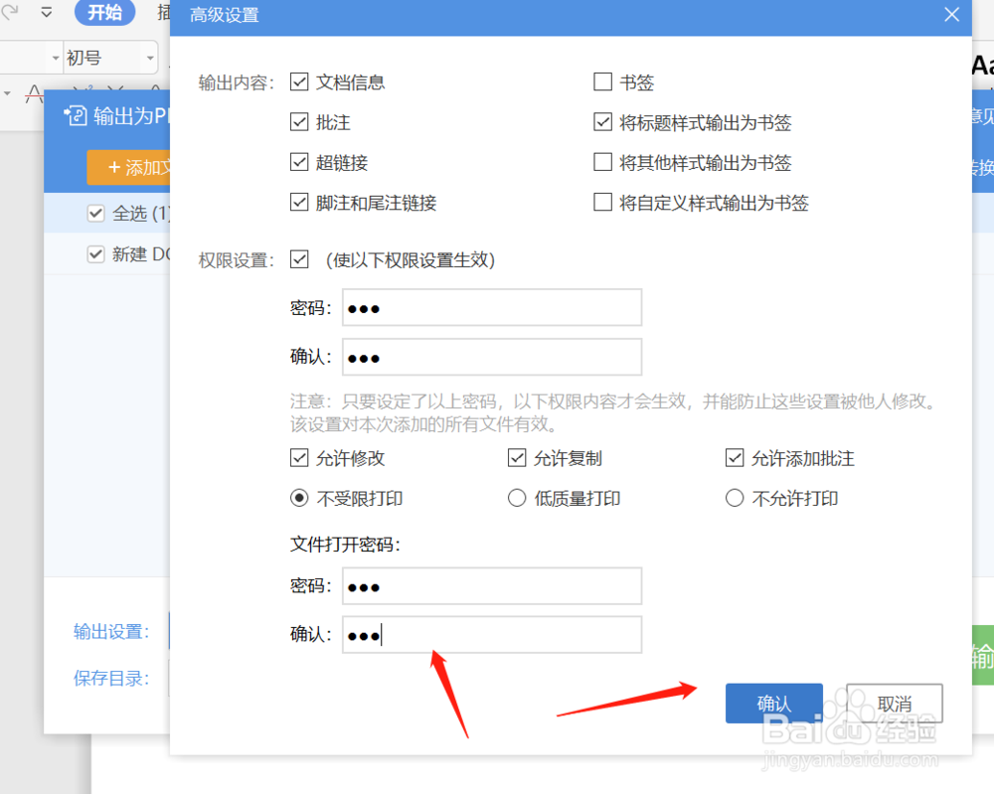Select the 不允许打印 radio button
The height and width of the screenshot is (794, 994).
735,498
